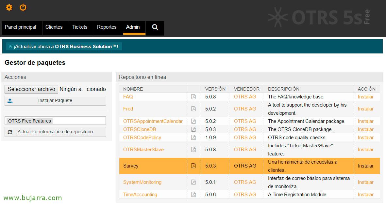386x205 pixels.
Task: Install the TimeAccounting package
Action: coord(365,195)
